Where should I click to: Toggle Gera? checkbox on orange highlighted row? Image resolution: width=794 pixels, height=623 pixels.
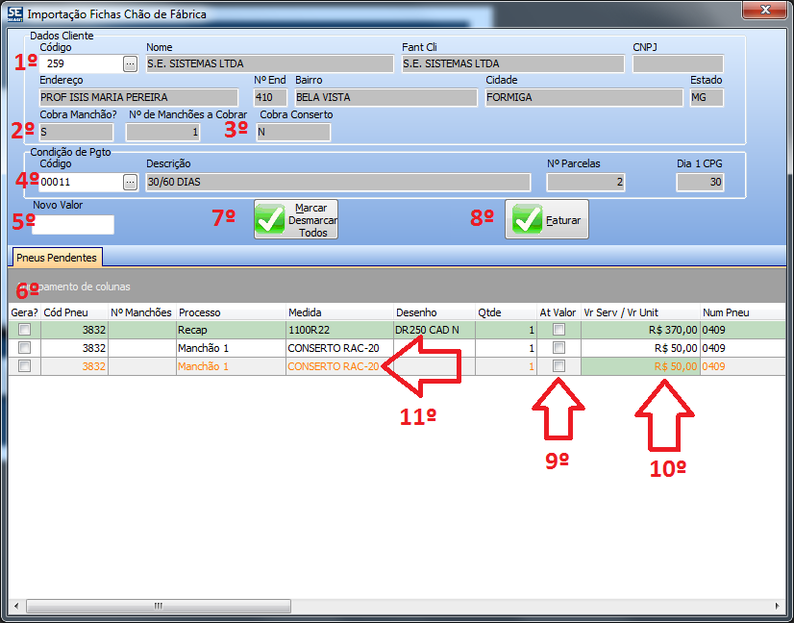click(x=25, y=366)
